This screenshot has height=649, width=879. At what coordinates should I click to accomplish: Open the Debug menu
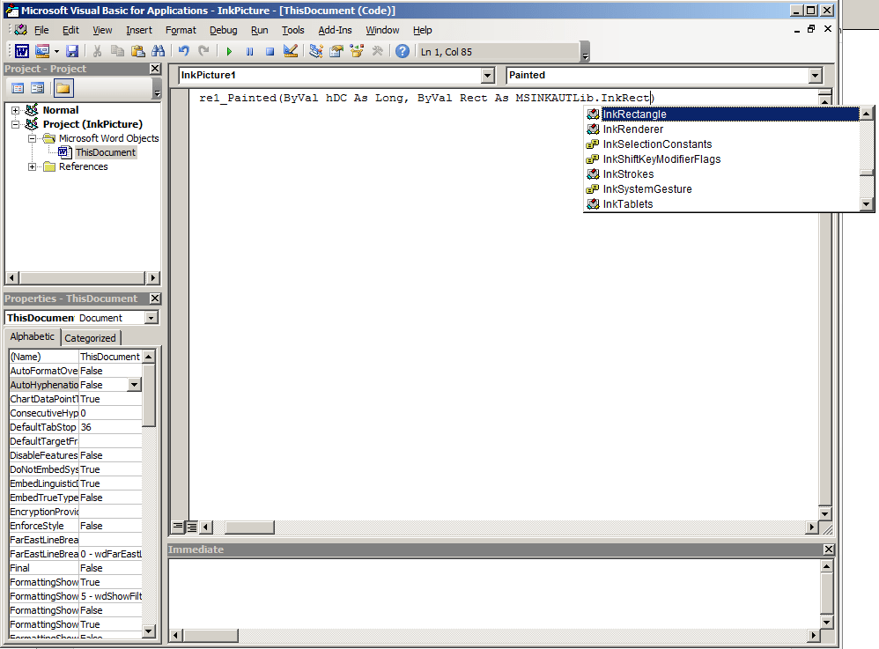tap(223, 29)
